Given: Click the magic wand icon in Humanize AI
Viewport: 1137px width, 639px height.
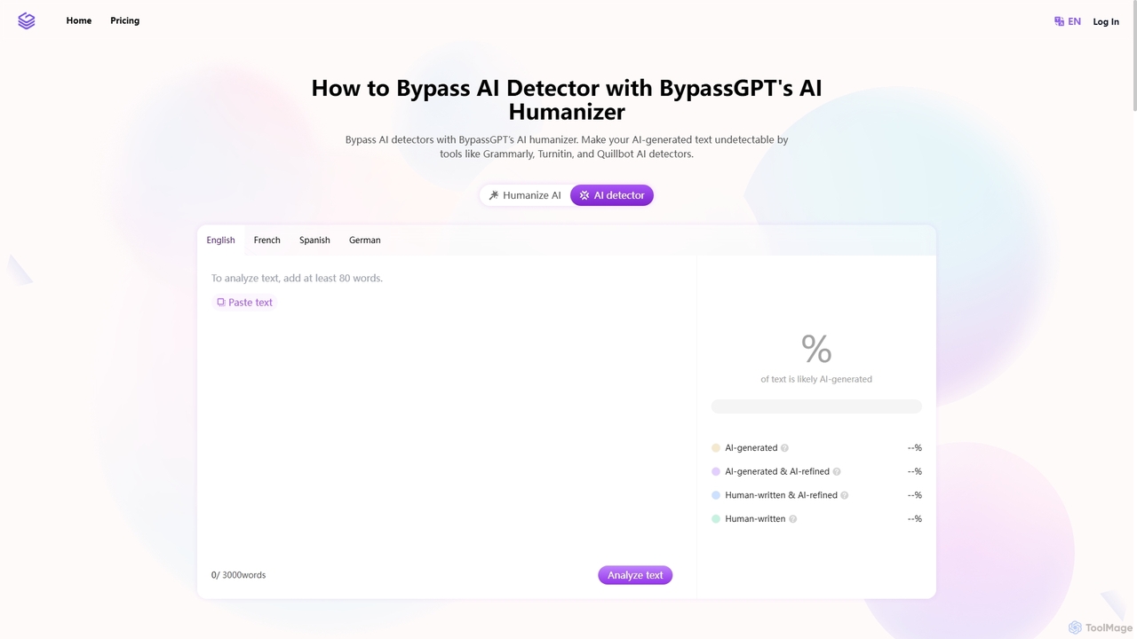Looking at the screenshot, I should click(x=494, y=195).
